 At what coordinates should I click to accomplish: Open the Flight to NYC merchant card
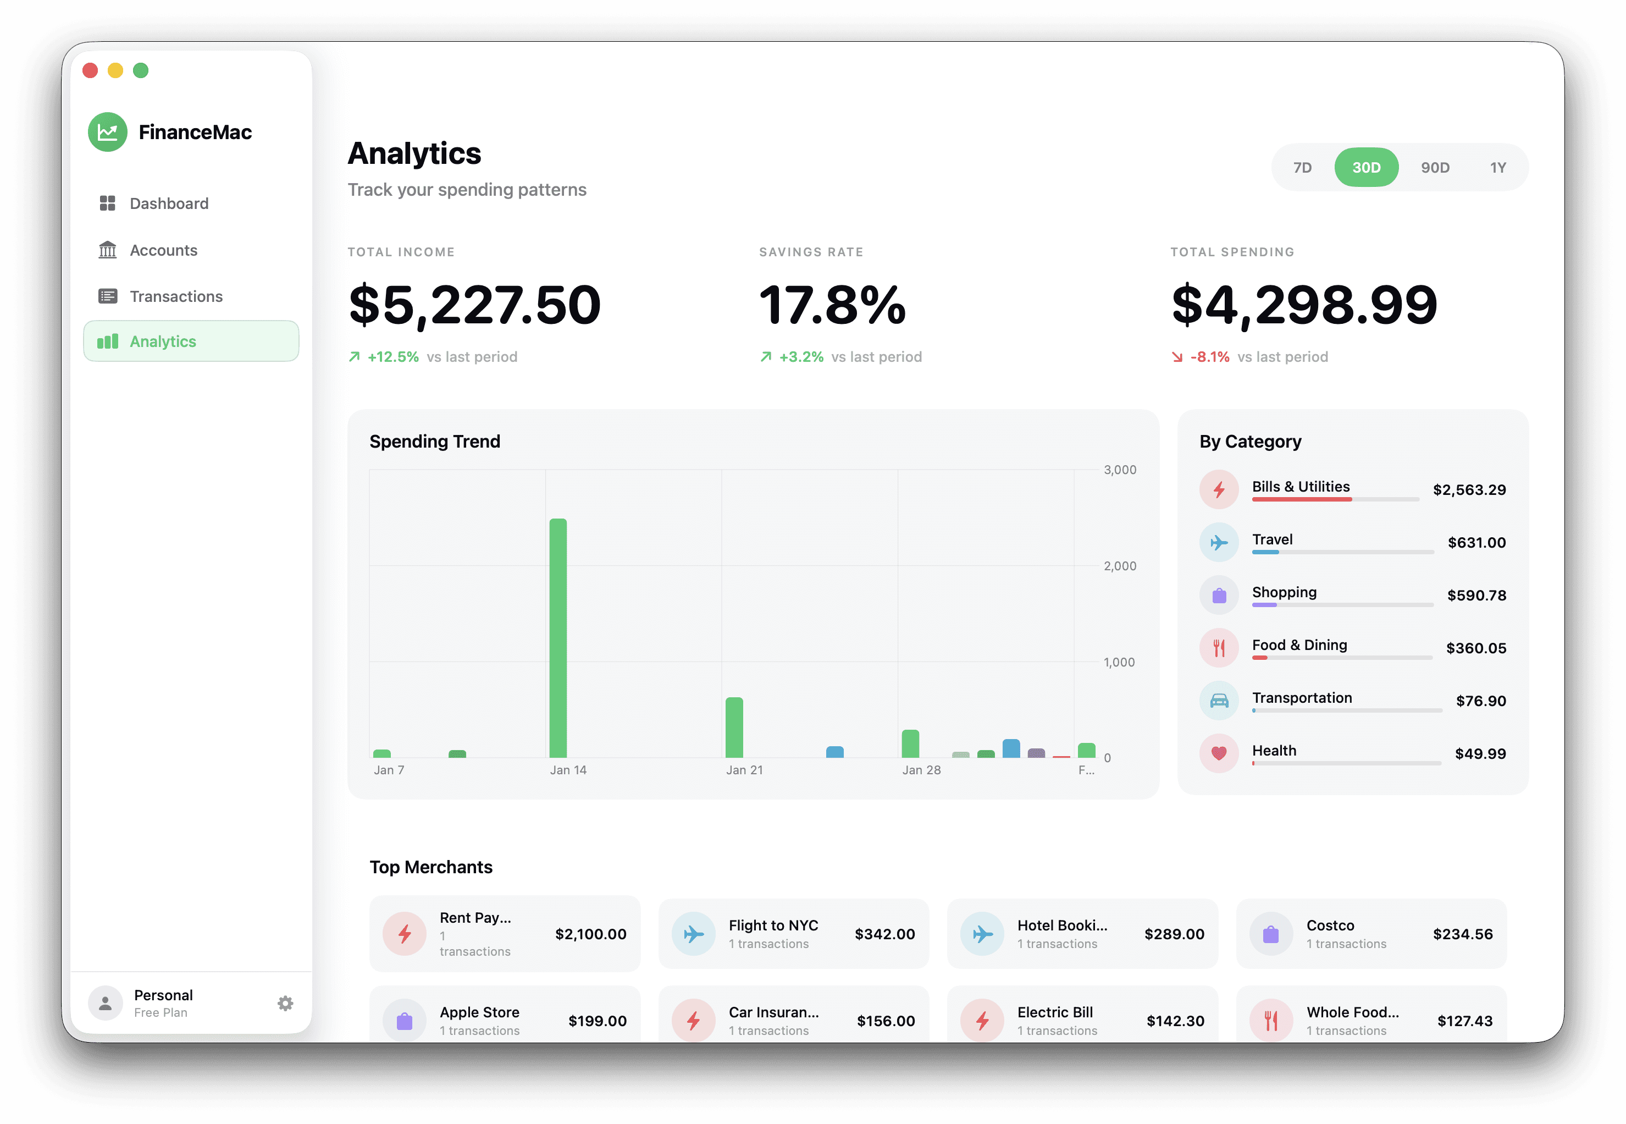pos(793,934)
